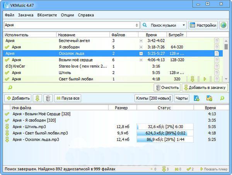
Task: Click the document icon in Stereo love row
Action: 217,66
